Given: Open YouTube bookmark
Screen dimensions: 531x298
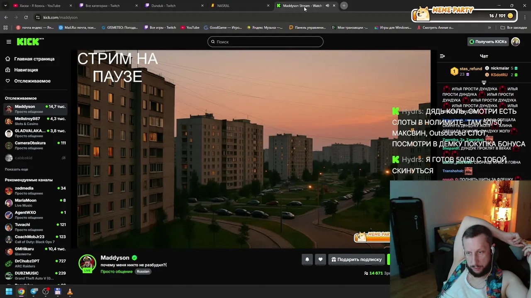Looking at the screenshot, I should pyautogui.click(x=190, y=28).
